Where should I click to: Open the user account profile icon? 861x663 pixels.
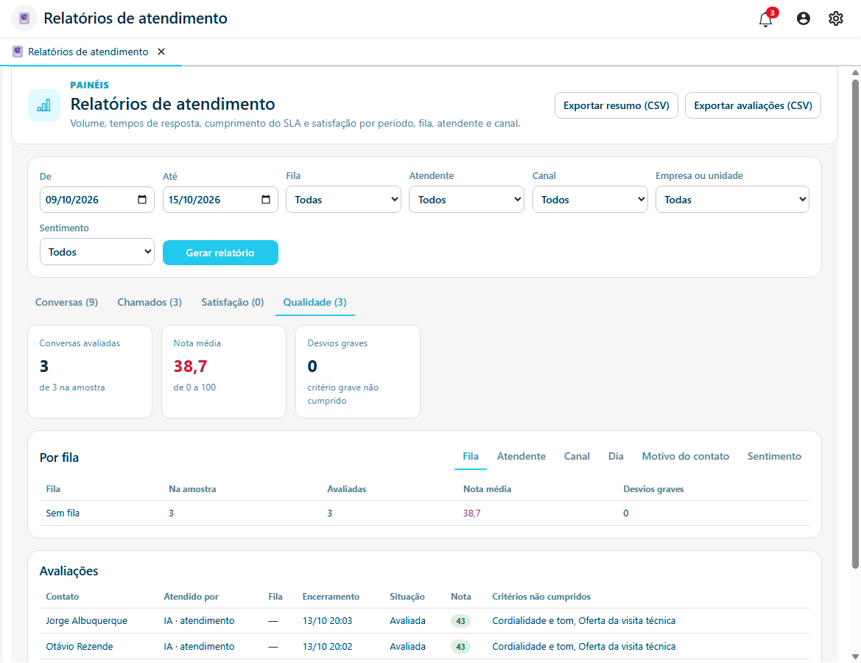pos(803,18)
